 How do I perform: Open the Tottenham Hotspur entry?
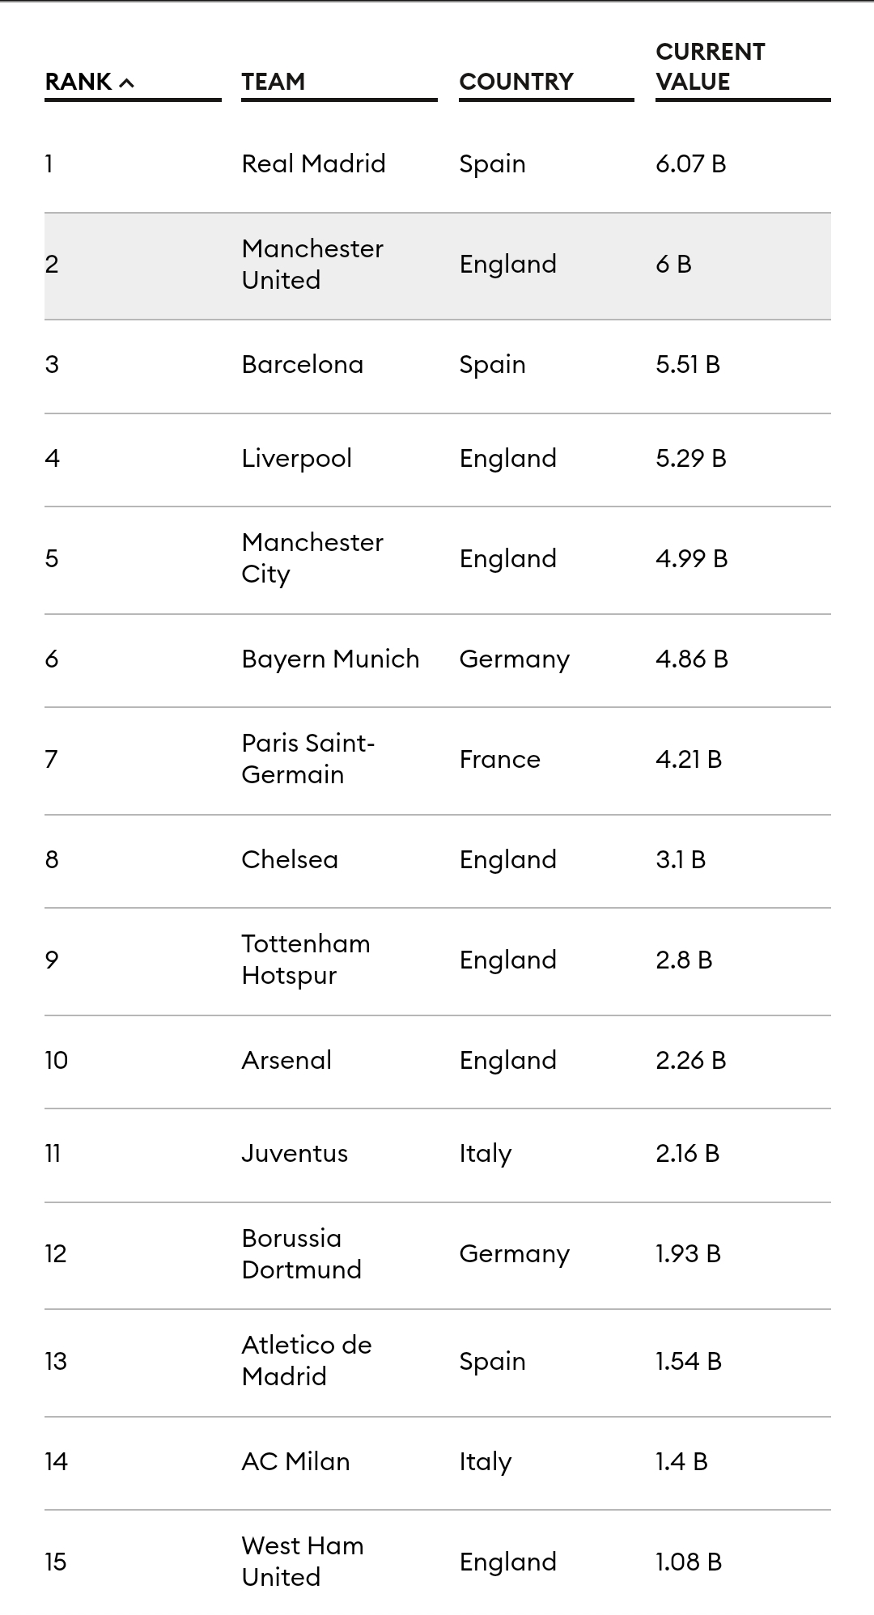[x=306, y=960]
